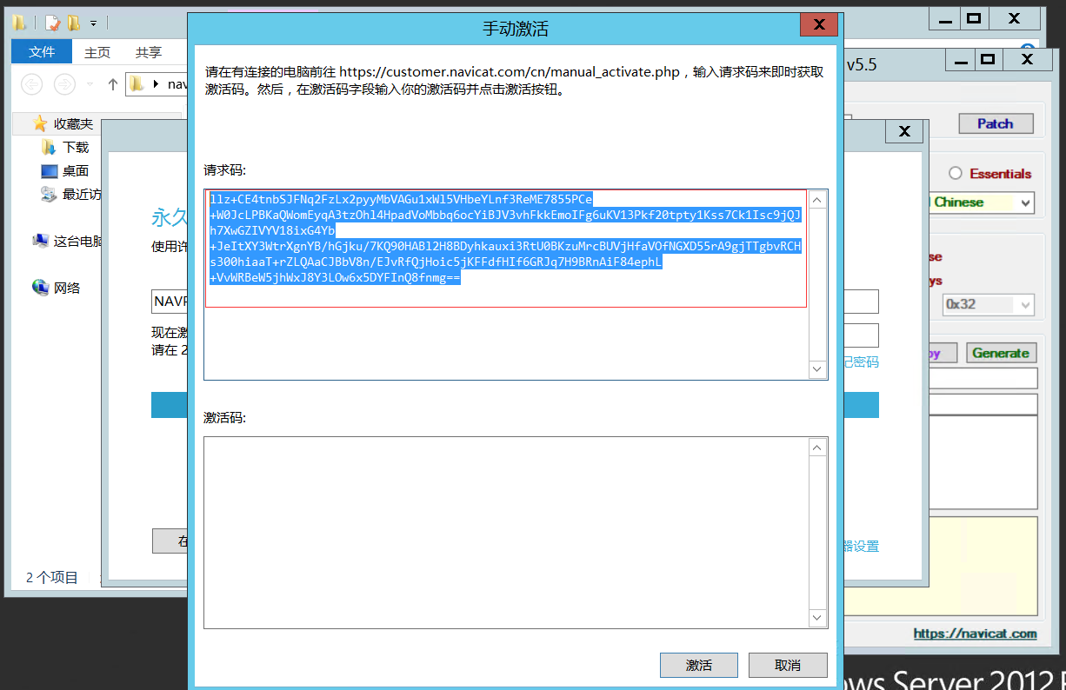The height and width of the screenshot is (690, 1066).
Task: Open the 共享 ribbon tab in Explorer
Action: (149, 53)
